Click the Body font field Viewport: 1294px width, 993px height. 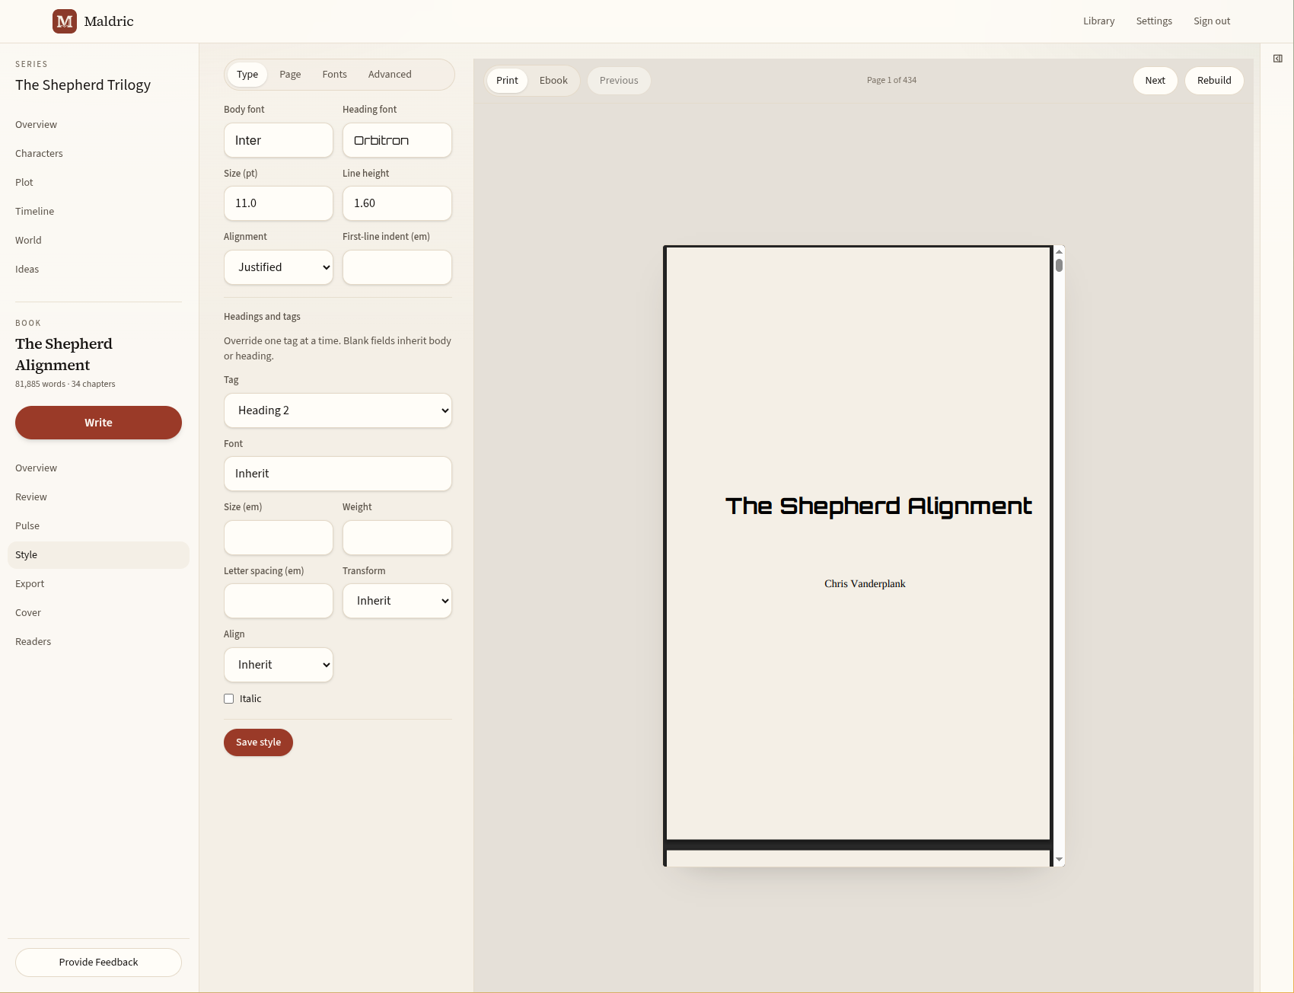point(279,140)
